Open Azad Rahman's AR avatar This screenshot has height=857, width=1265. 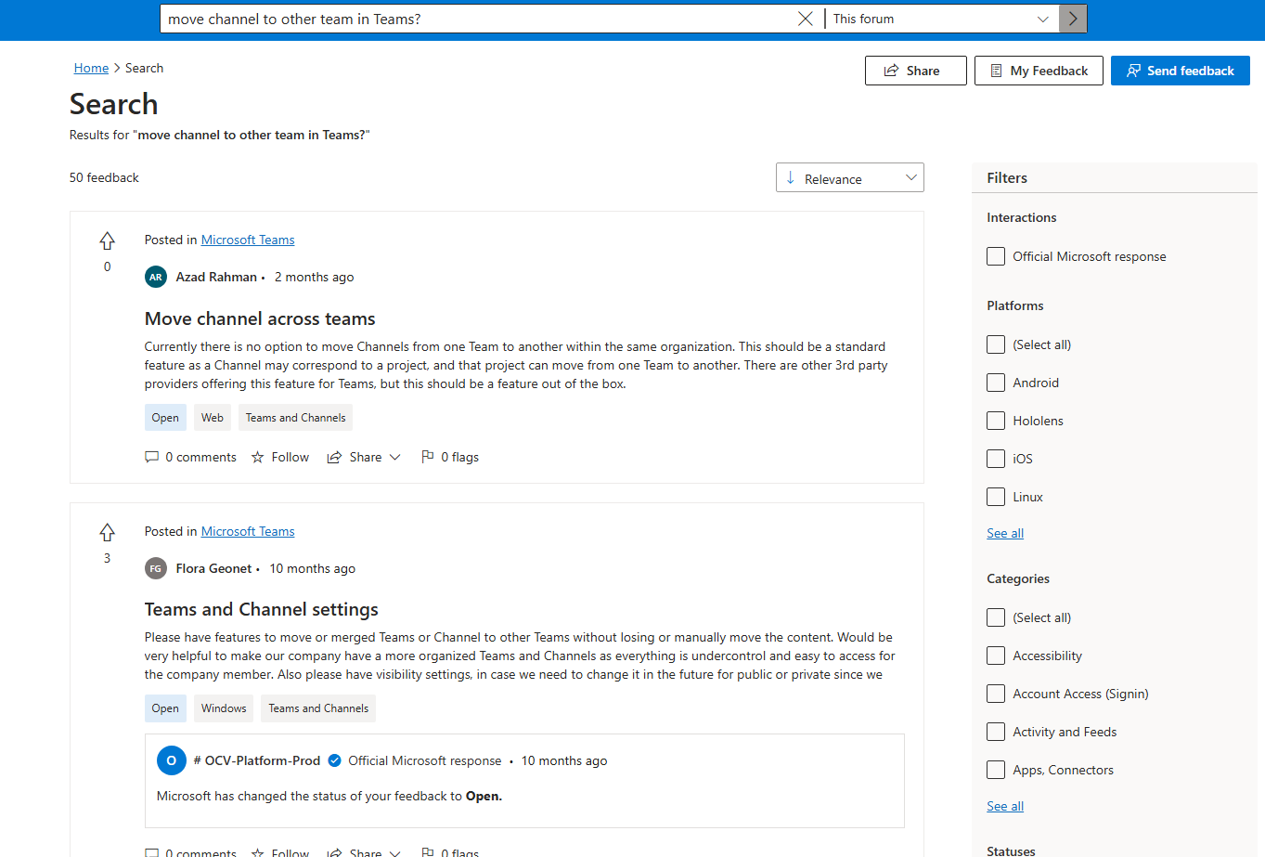point(156,277)
